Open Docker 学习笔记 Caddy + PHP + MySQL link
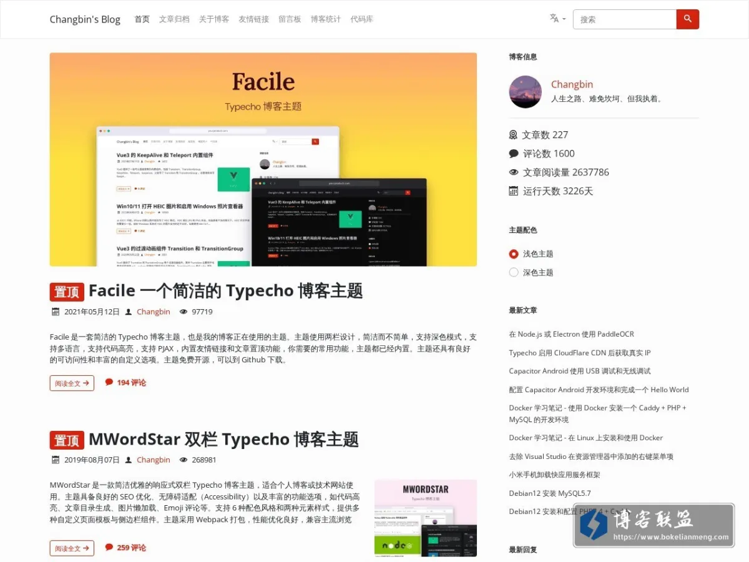The height and width of the screenshot is (562, 749). (x=597, y=413)
